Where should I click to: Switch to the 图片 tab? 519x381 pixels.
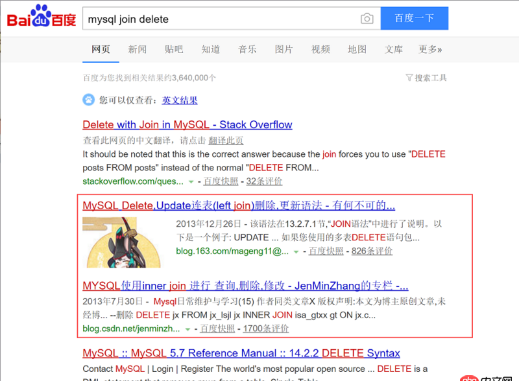coord(284,49)
